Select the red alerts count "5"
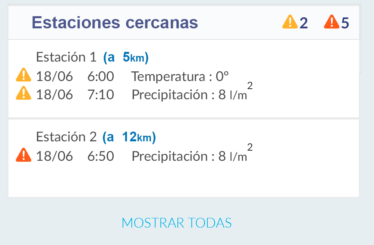374x245 pixels. [345, 23]
